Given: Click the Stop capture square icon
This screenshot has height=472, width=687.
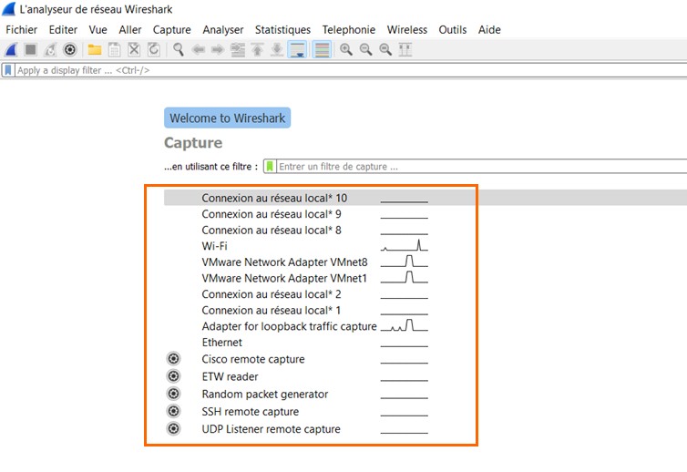Looking at the screenshot, I should (x=31, y=49).
